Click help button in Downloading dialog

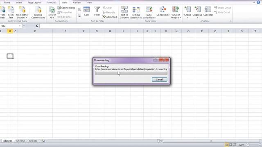click(156, 59)
